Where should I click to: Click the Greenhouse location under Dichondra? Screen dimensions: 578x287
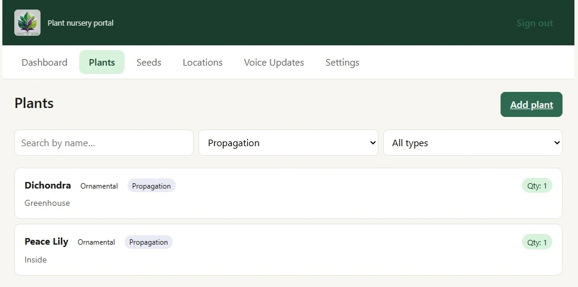(x=47, y=203)
